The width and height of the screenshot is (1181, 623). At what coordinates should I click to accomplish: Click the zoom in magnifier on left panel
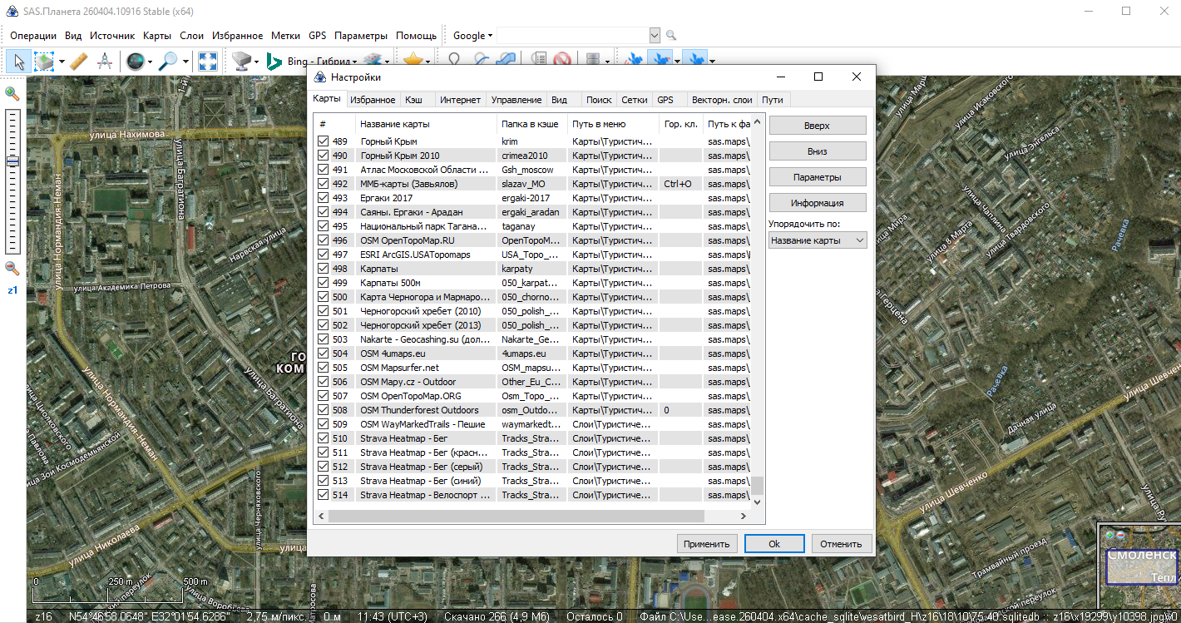(12, 93)
